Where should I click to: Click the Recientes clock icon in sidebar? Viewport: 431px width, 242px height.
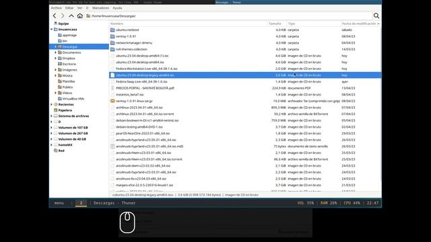(55, 104)
